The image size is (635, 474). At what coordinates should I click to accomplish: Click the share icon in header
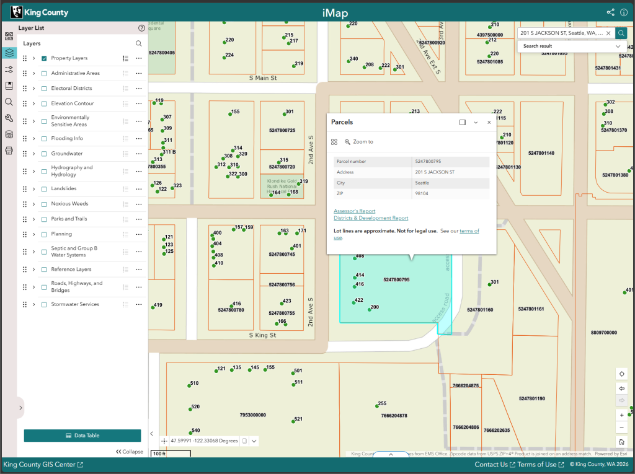pyautogui.click(x=610, y=12)
